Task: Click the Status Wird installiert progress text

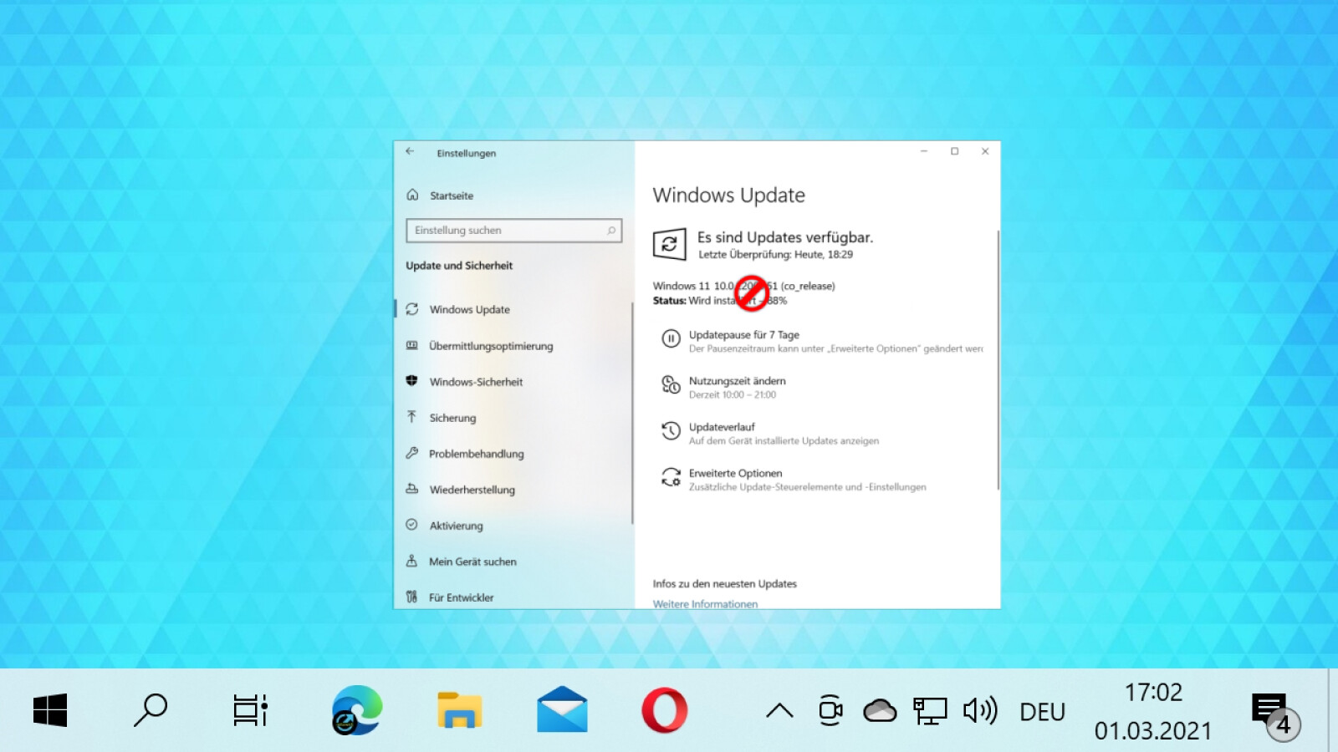Action: click(720, 301)
